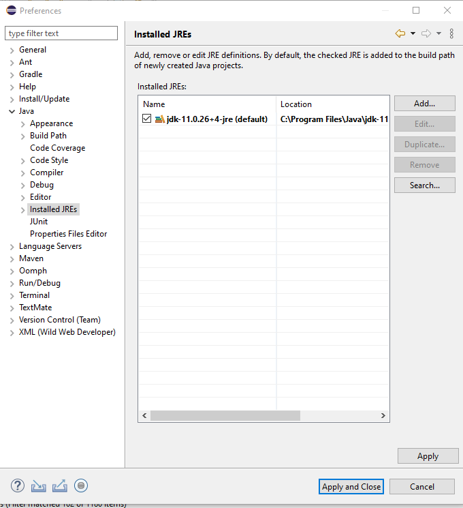Expand the Run/Debug chevron
Image resolution: width=463 pixels, height=508 pixels.
tap(12, 284)
